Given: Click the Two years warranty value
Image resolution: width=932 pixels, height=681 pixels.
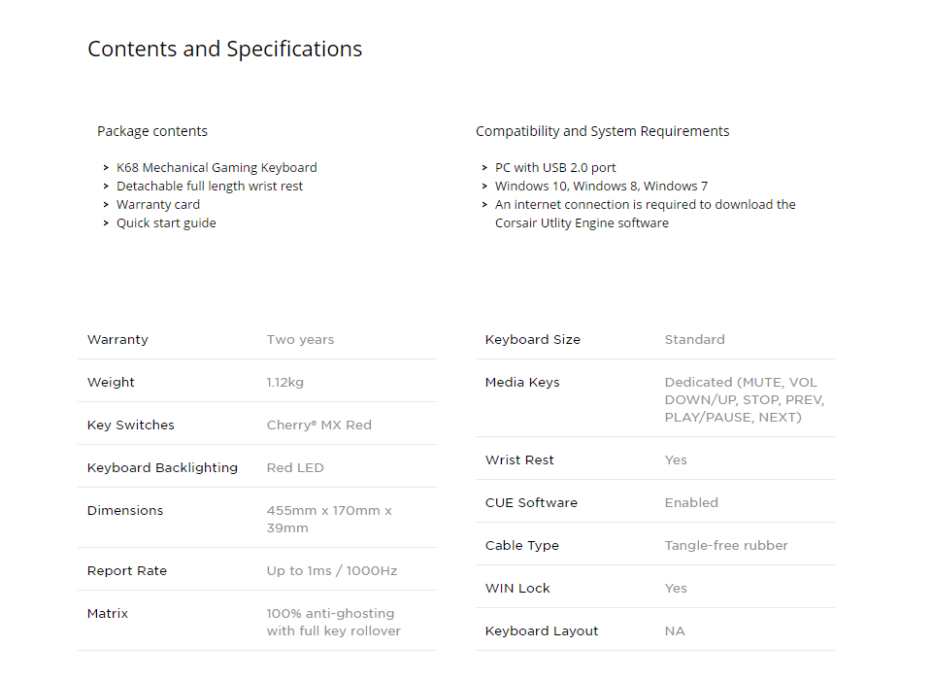Looking at the screenshot, I should (300, 340).
